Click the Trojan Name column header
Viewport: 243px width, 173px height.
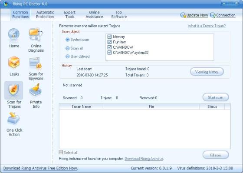point(81,106)
